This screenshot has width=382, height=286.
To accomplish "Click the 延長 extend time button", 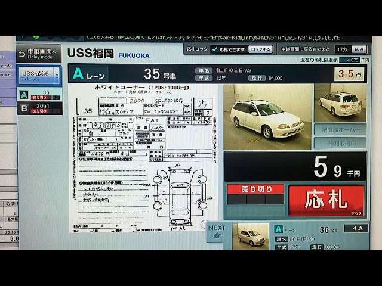I will click(359, 49).
